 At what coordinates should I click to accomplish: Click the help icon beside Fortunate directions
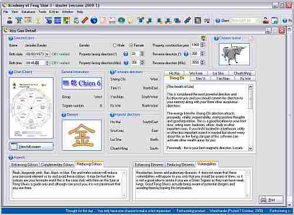(112, 72)
